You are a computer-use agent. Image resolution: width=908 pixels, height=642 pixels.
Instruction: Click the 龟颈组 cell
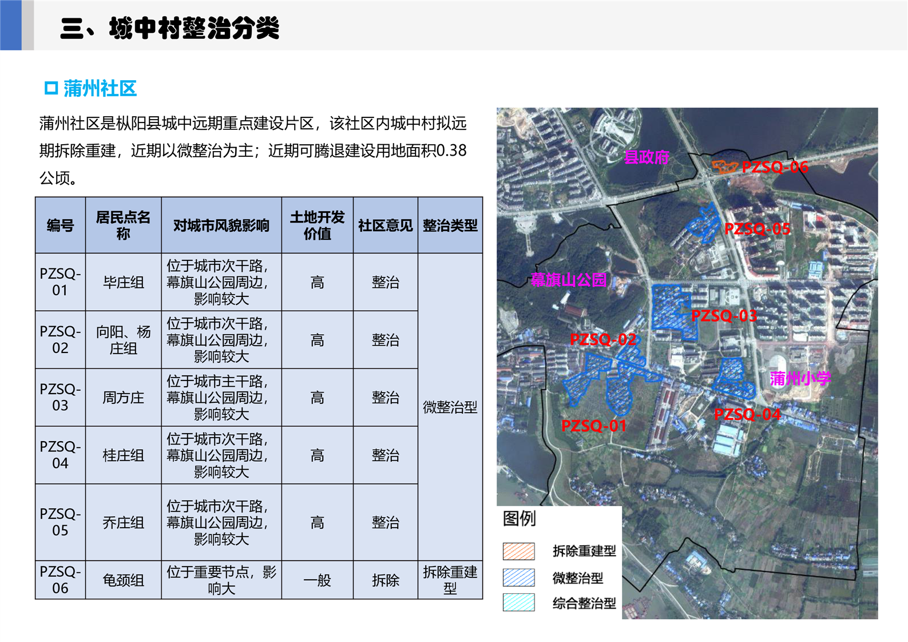coord(124,580)
